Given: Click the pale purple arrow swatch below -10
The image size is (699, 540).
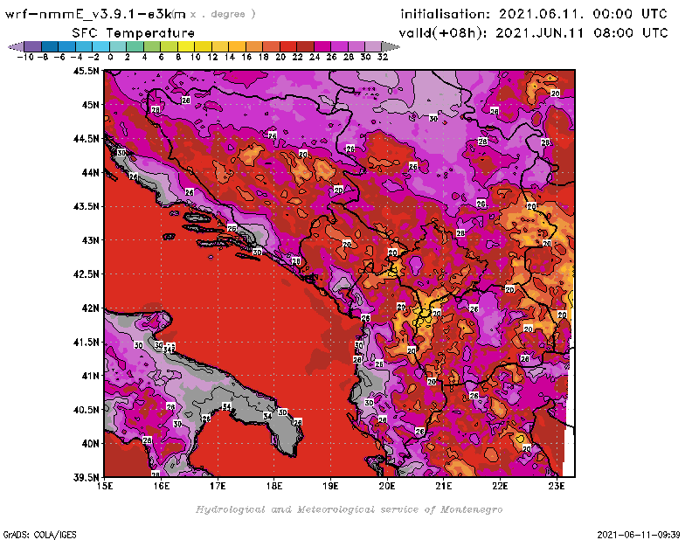Looking at the screenshot, I should click(16, 46).
